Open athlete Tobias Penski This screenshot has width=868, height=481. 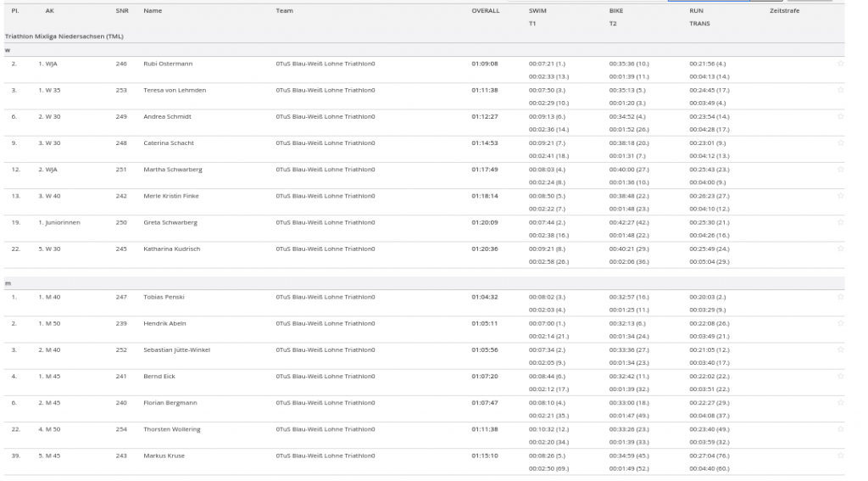(164, 297)
